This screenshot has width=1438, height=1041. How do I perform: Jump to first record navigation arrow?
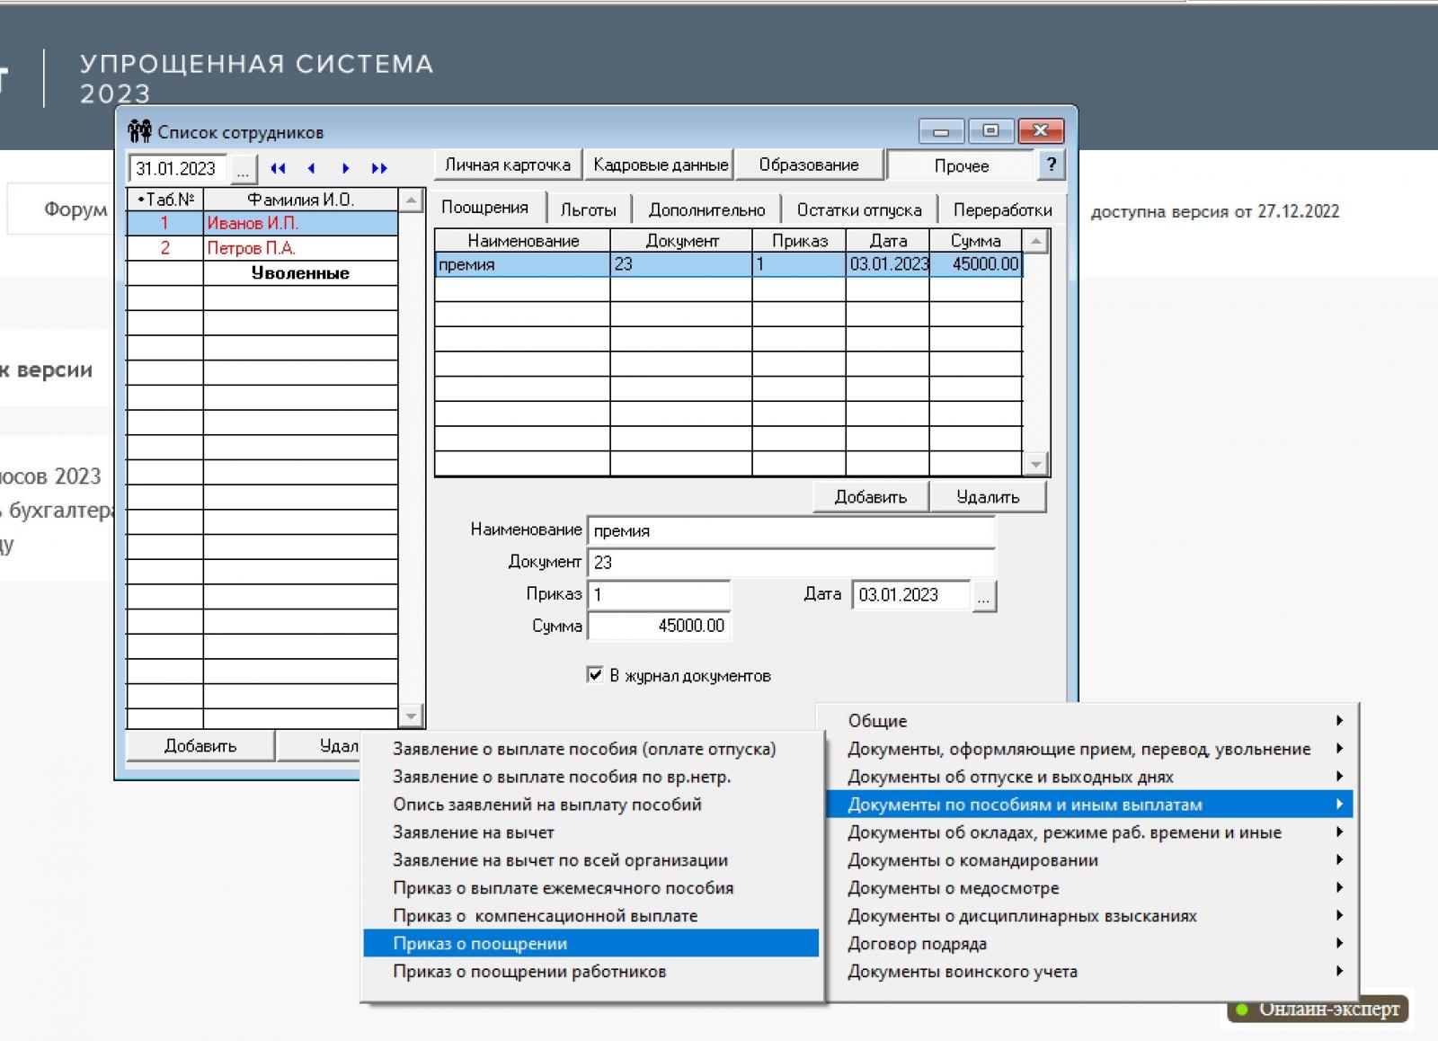pyautogui.click(x=278, y=168)
